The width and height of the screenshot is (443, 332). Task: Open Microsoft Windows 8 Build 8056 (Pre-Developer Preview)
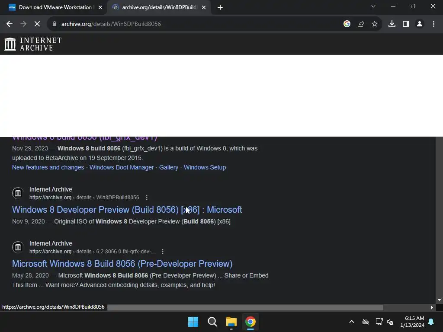122,264
